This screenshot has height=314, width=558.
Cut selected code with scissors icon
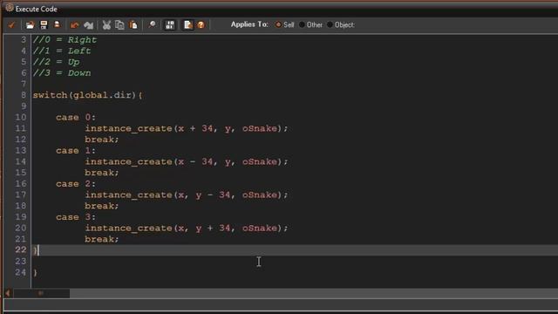coord(106,25)
